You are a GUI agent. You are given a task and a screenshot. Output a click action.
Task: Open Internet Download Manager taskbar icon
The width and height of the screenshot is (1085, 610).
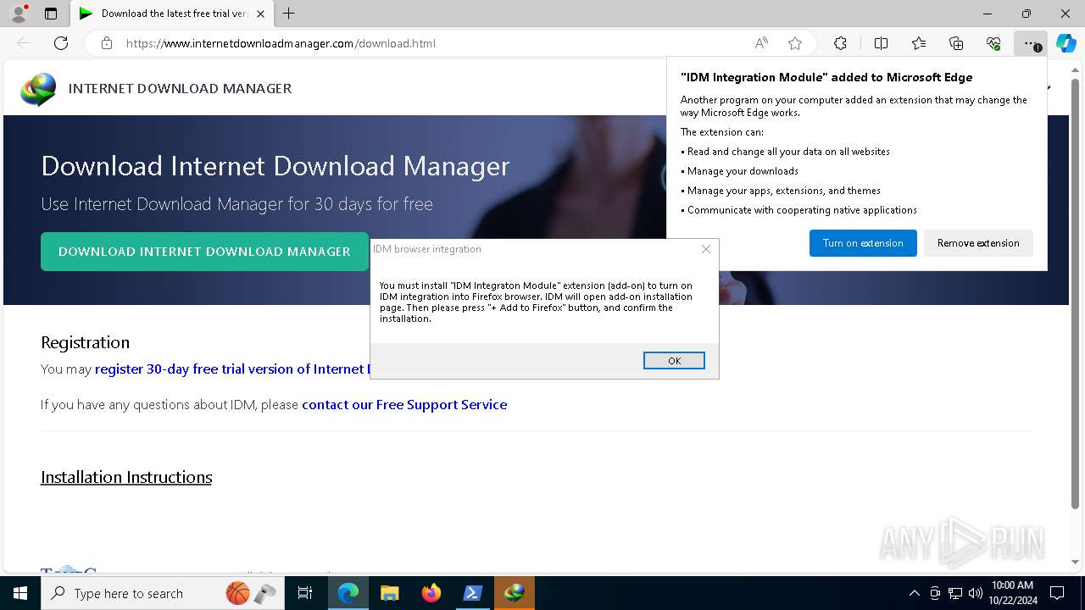click(515, 593)
